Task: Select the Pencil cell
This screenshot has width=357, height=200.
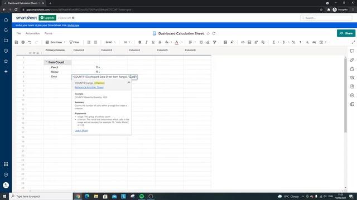Action: click(57, 67)
